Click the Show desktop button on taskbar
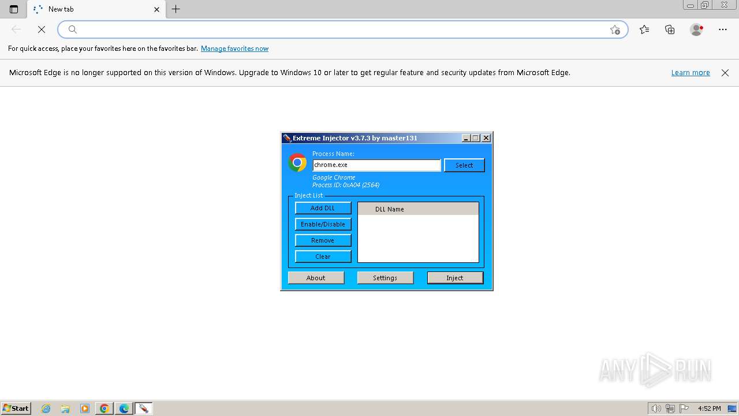739x416 pixels. pos(732,408)
